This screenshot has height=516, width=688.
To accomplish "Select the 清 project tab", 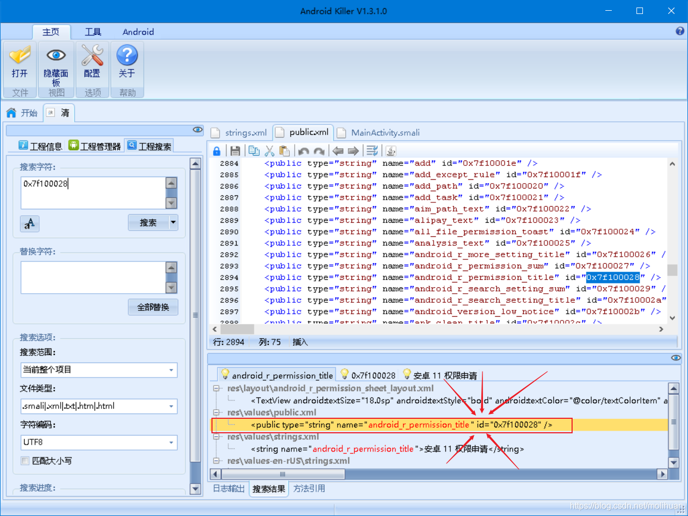I will tap(58, 113).
